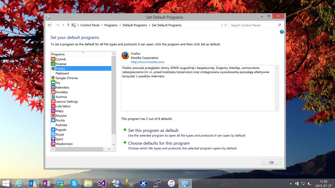This screenshot has width=335, height=188.
Task: Click Set Default Programs breadcrumb
Action: (x=167, y=25)
